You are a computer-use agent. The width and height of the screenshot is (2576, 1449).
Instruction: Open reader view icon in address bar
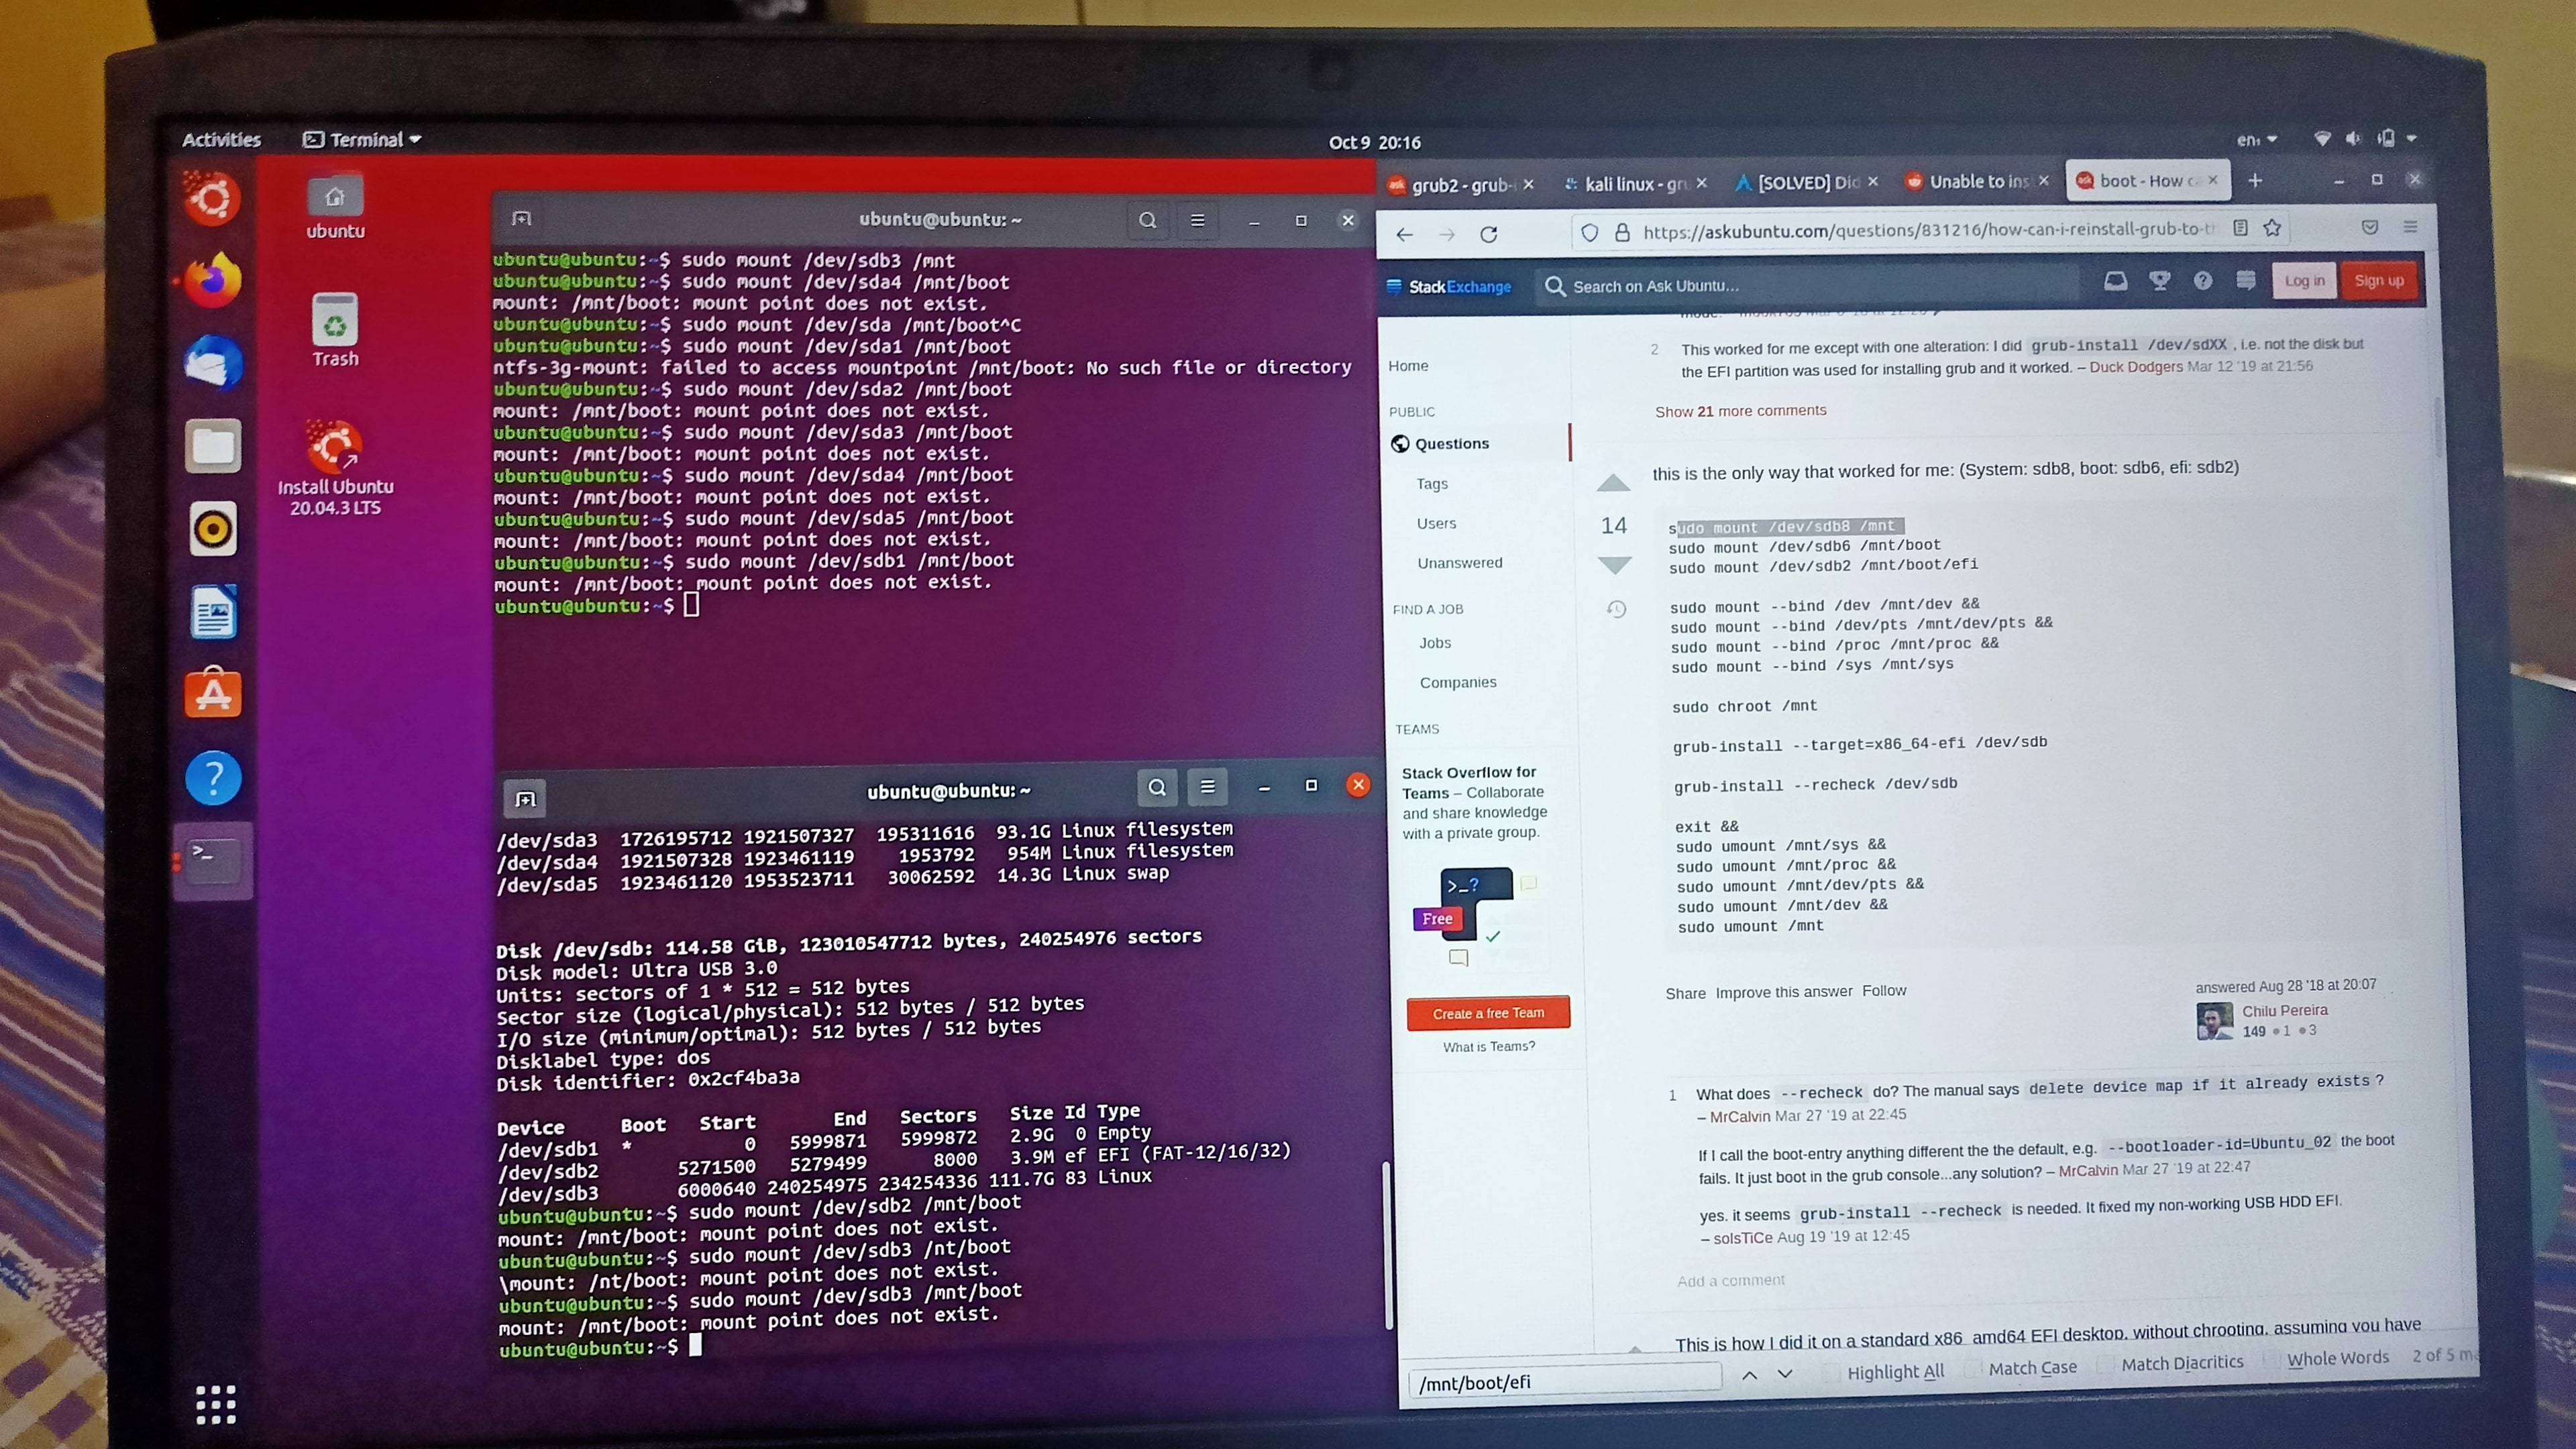(x=2240, y=228)
